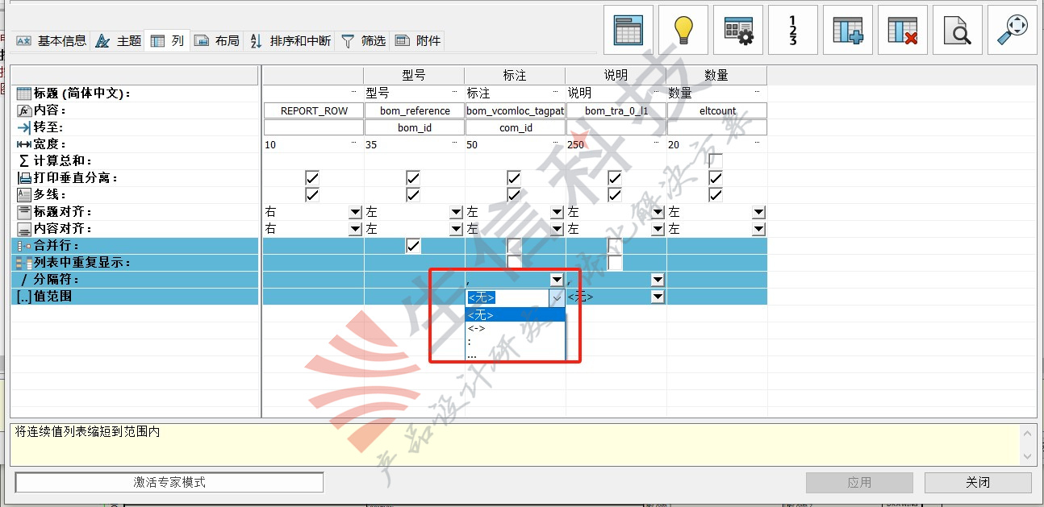1044x507 pixels.
Task: Open 内容对齐 dropdown in first column
Action: [x=355, y=229]
